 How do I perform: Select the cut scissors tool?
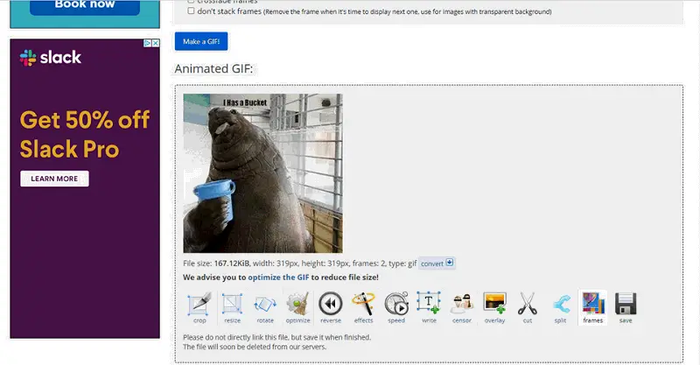[x=528, y=308]
